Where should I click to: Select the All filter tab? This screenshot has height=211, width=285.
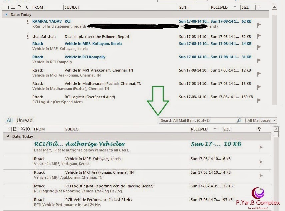point(9,120)
